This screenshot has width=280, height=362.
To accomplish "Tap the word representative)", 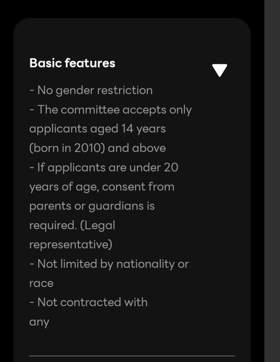I will tap(71, 244).
